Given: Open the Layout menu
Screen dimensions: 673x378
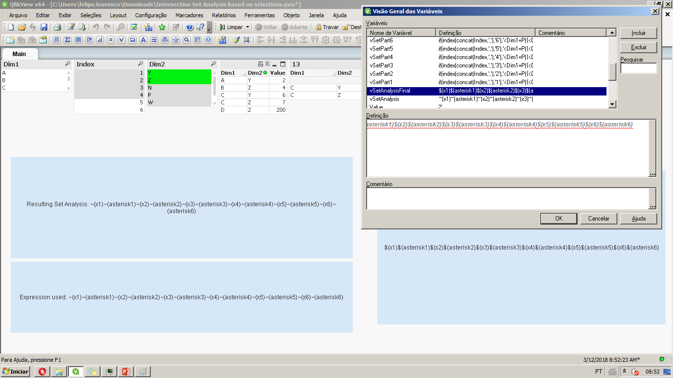Looking at the screenshot, I should pyautogui.click(x=118, y=15).
